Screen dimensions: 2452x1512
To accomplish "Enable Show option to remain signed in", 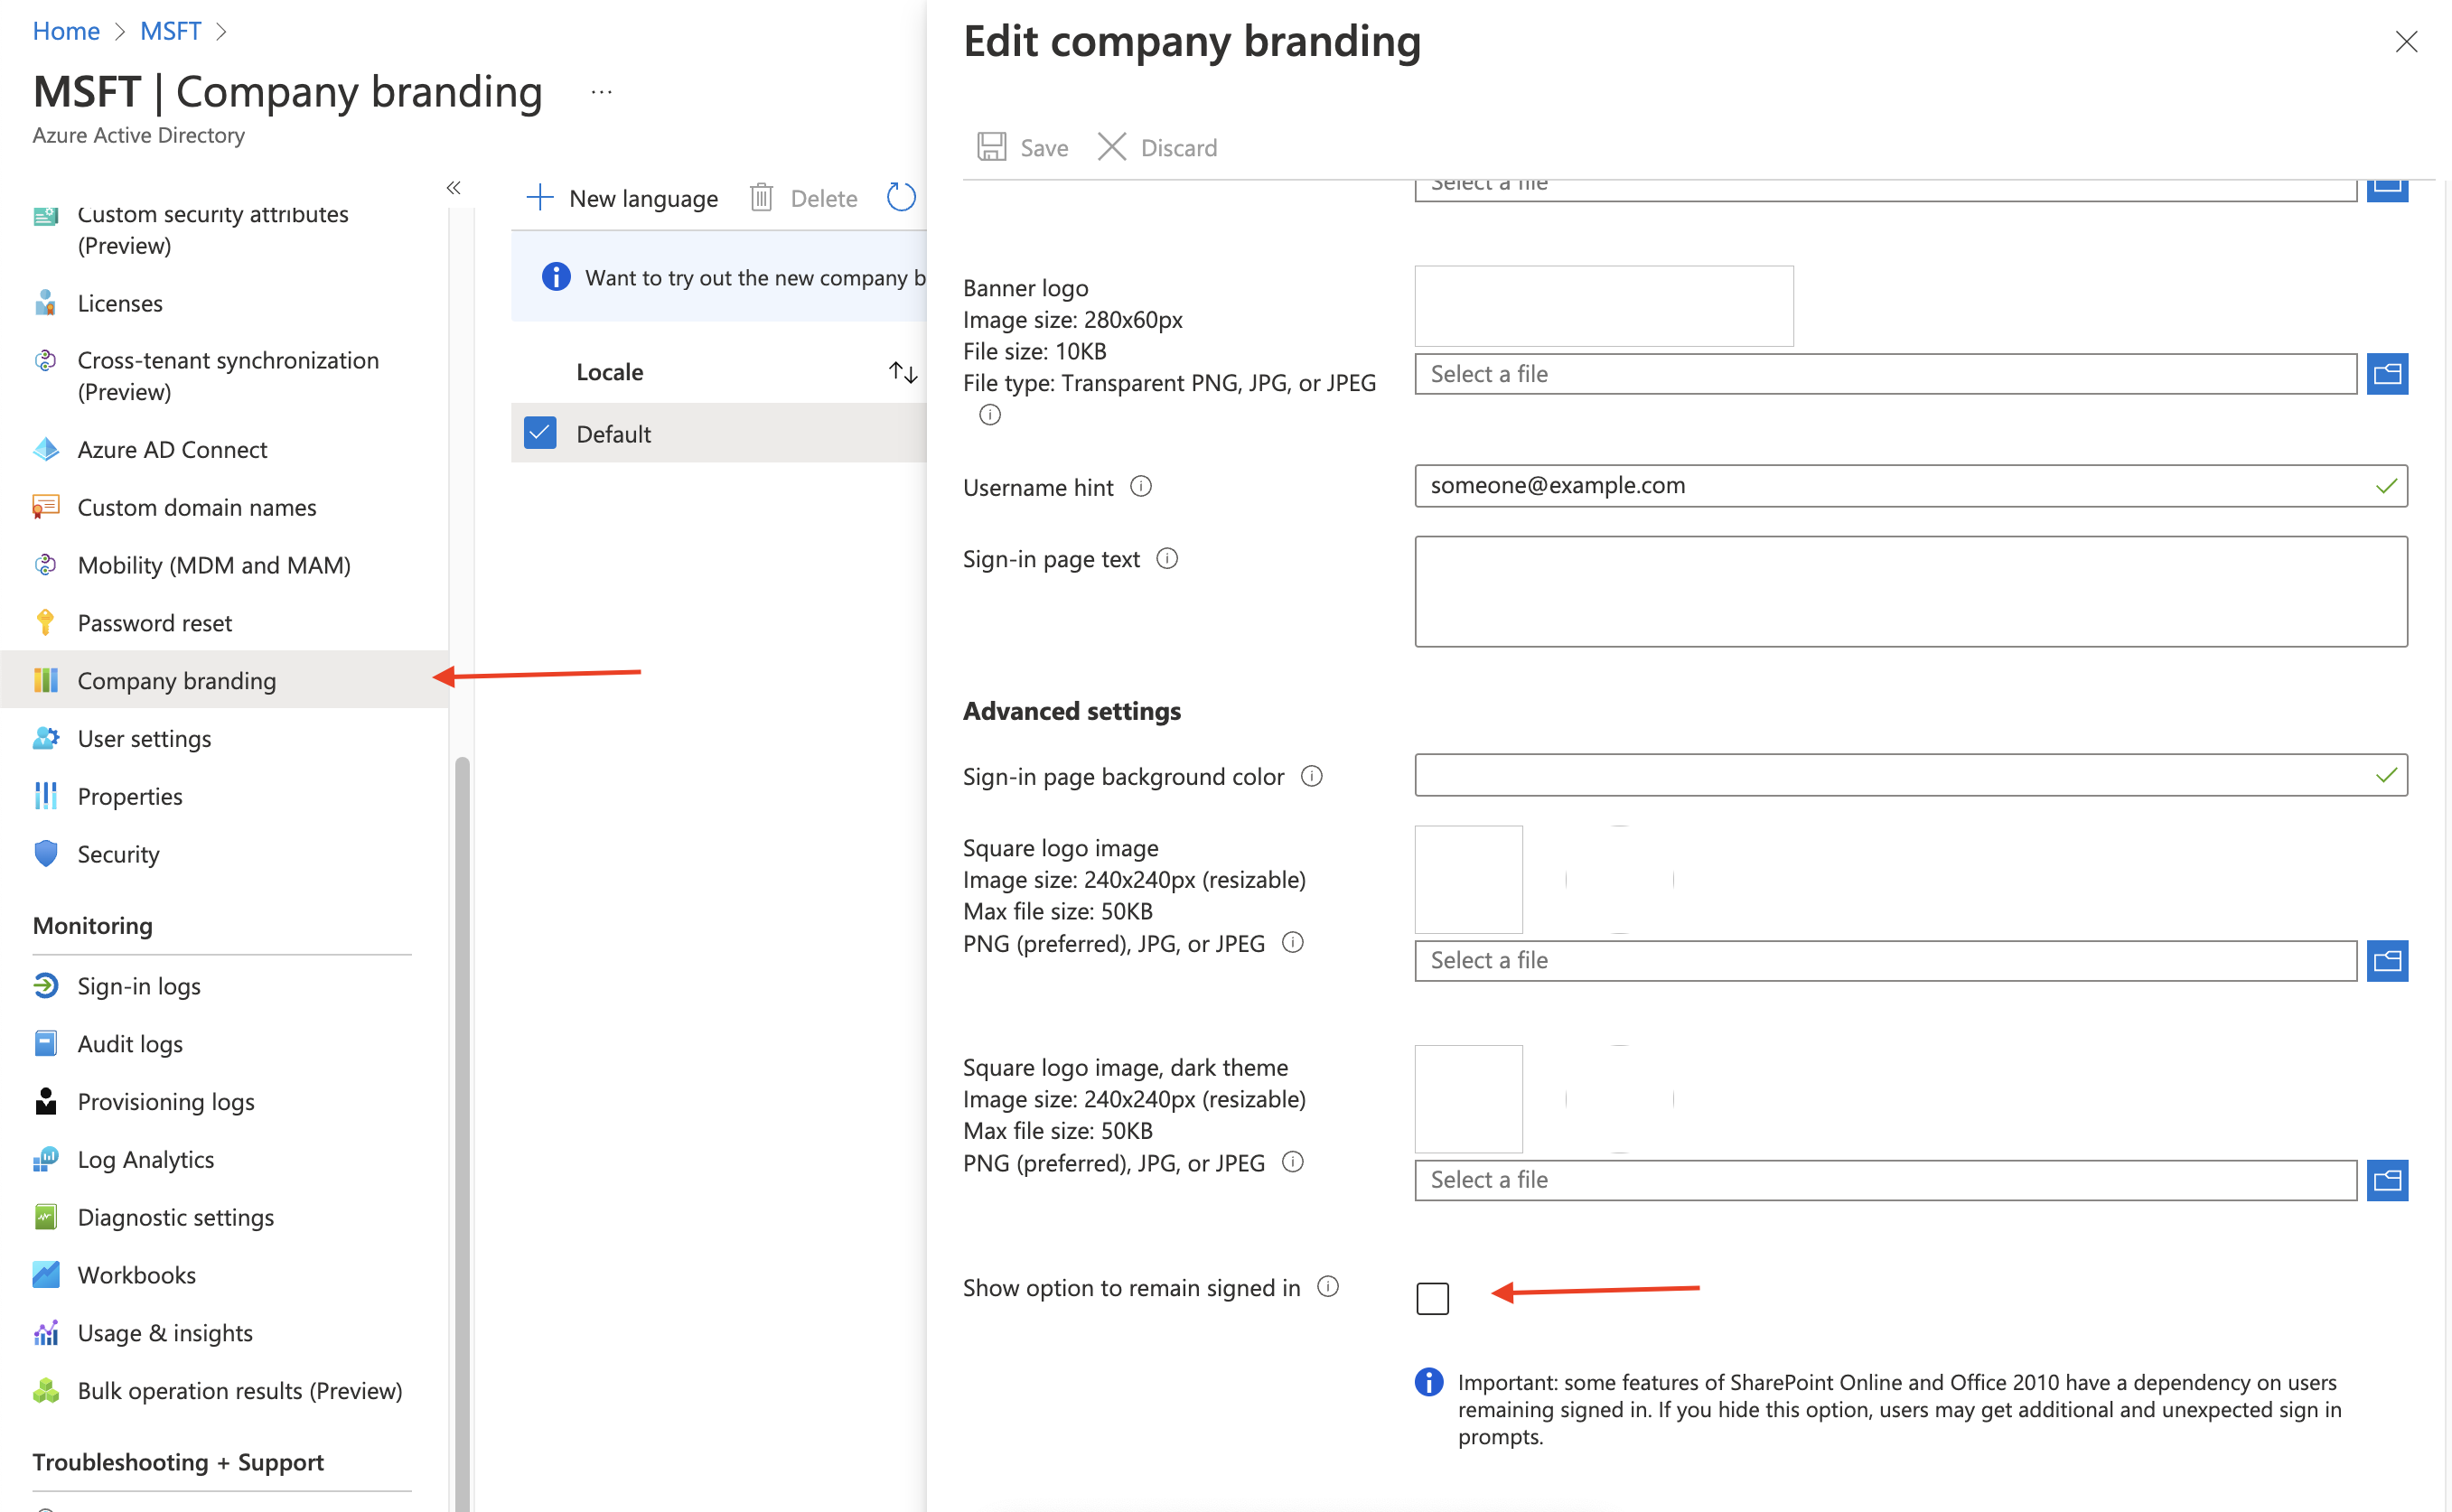I will point(1432,1298).
